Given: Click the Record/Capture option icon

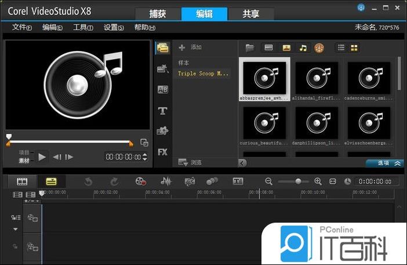Looking at the screenshot, I should 140,181.
